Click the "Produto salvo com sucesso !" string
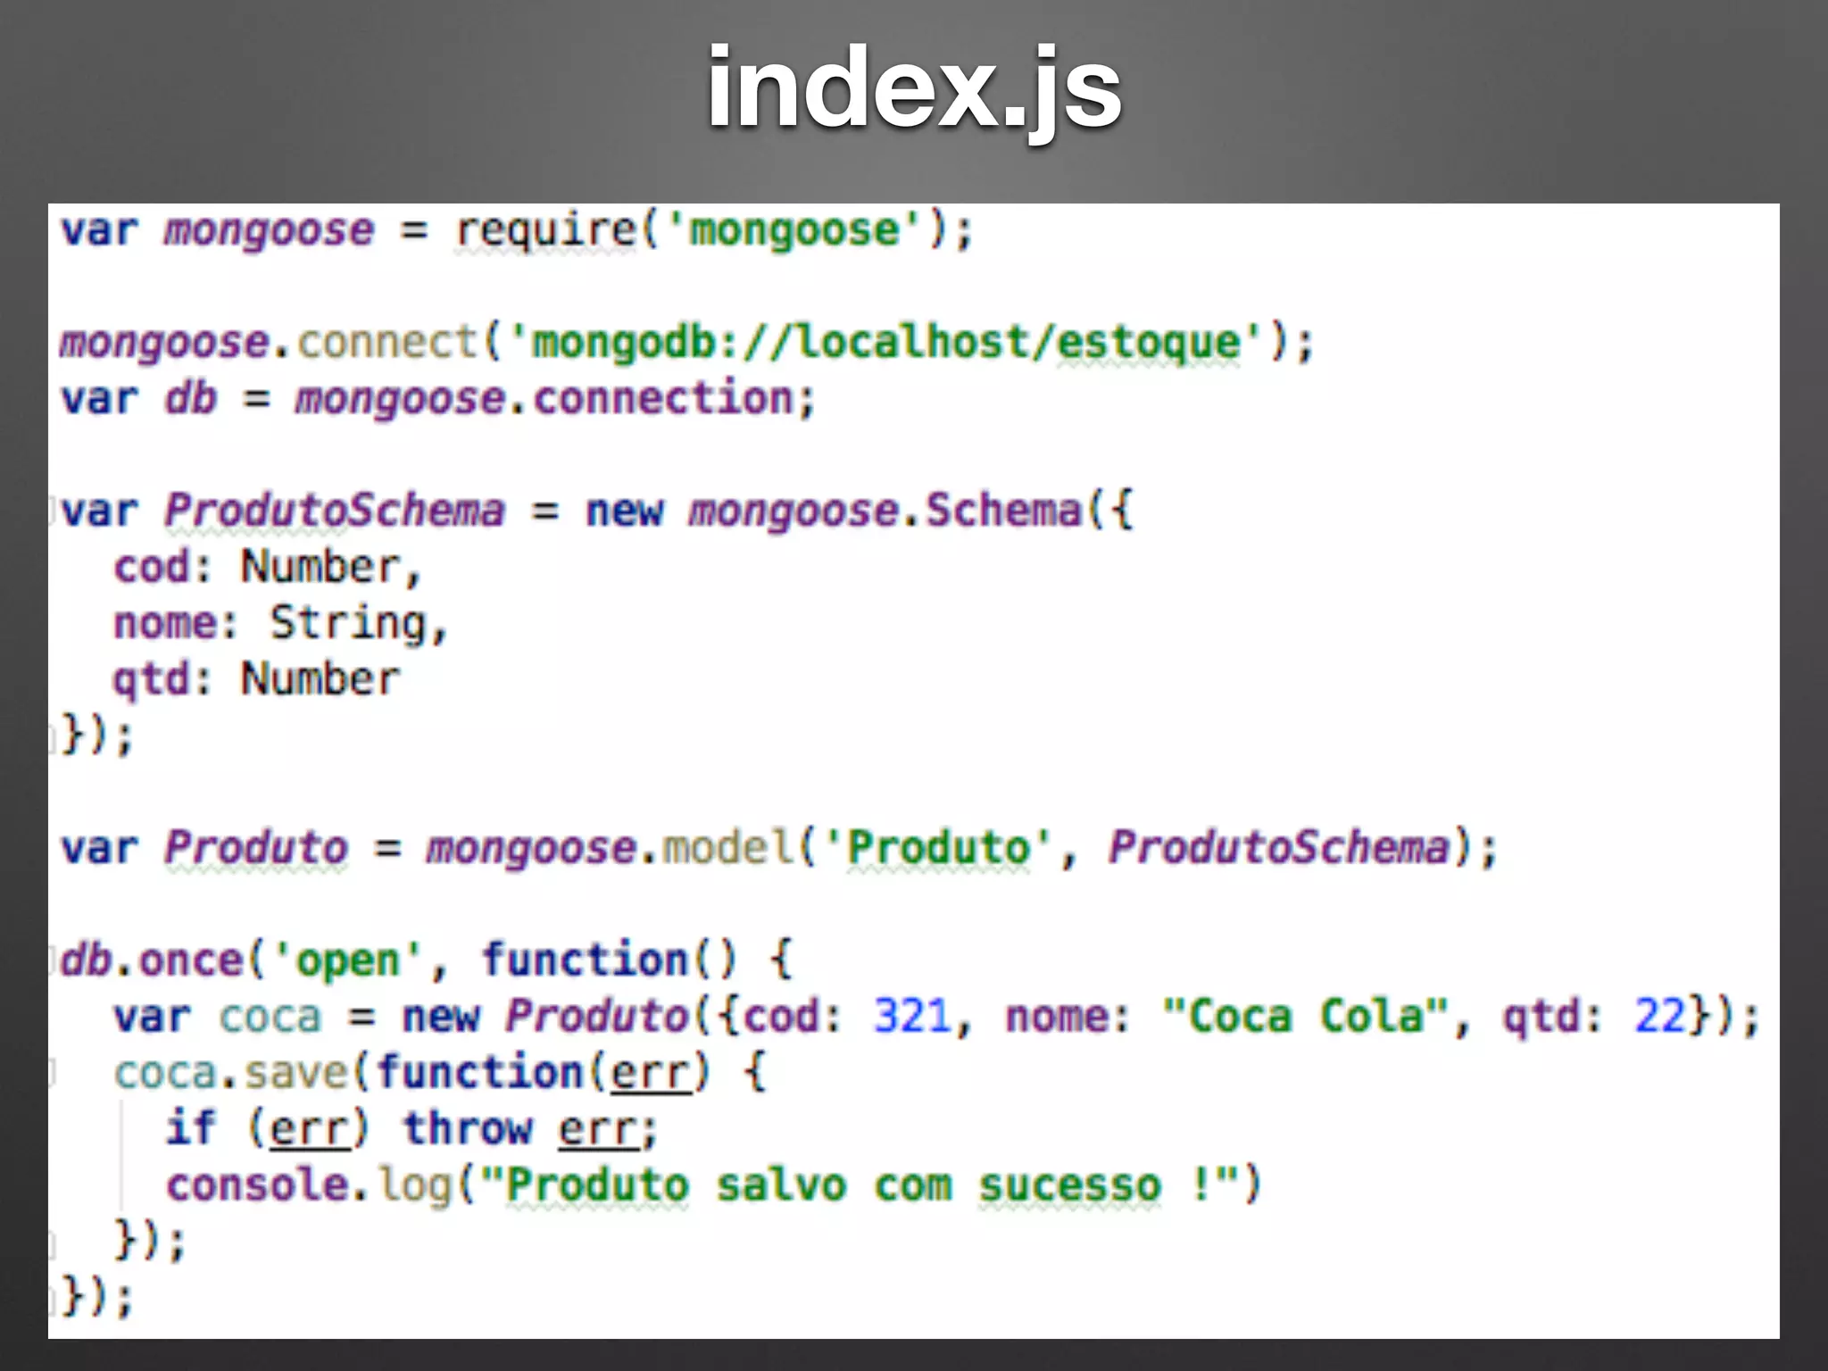This screenshot has height=1371, width=1828. coord(860,1185)
